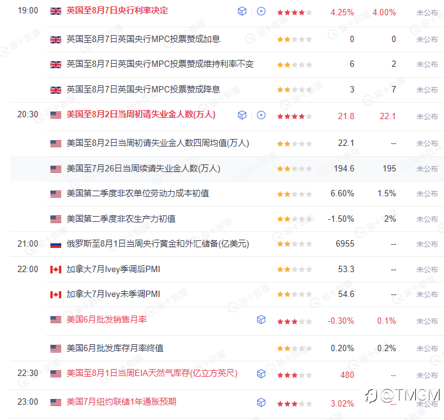Open cube icon for NY Fed inflation expectations

261,402
